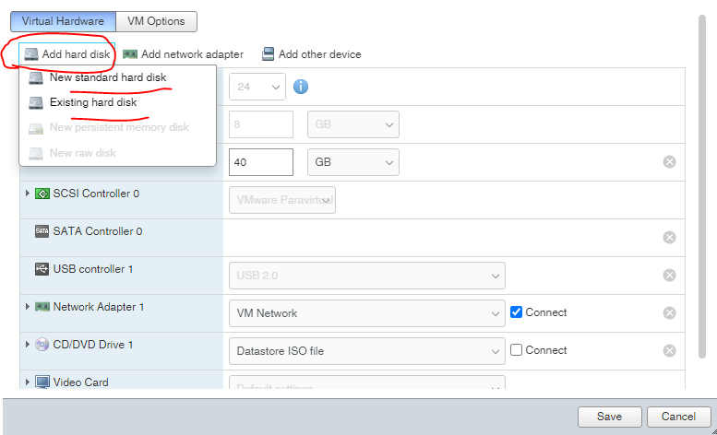Toggle Network Adapter 1 Connect checkbox
This screenshot has width=717, height=435.
coord(517,312)
